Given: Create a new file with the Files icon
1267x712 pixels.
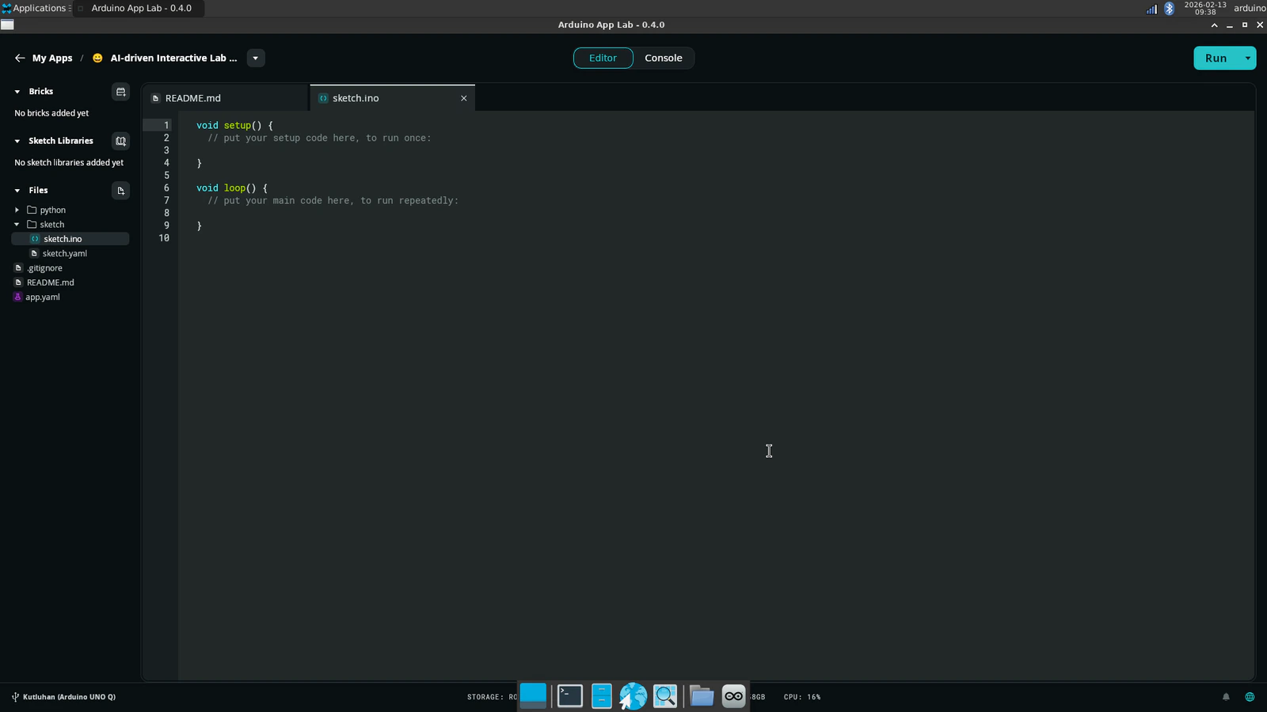Looking at the screenshot, I should [120, 191].
